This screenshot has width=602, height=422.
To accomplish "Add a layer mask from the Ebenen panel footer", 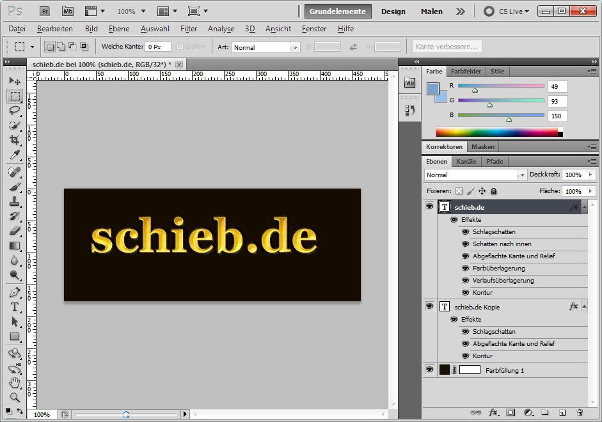I will pos(511,412).
